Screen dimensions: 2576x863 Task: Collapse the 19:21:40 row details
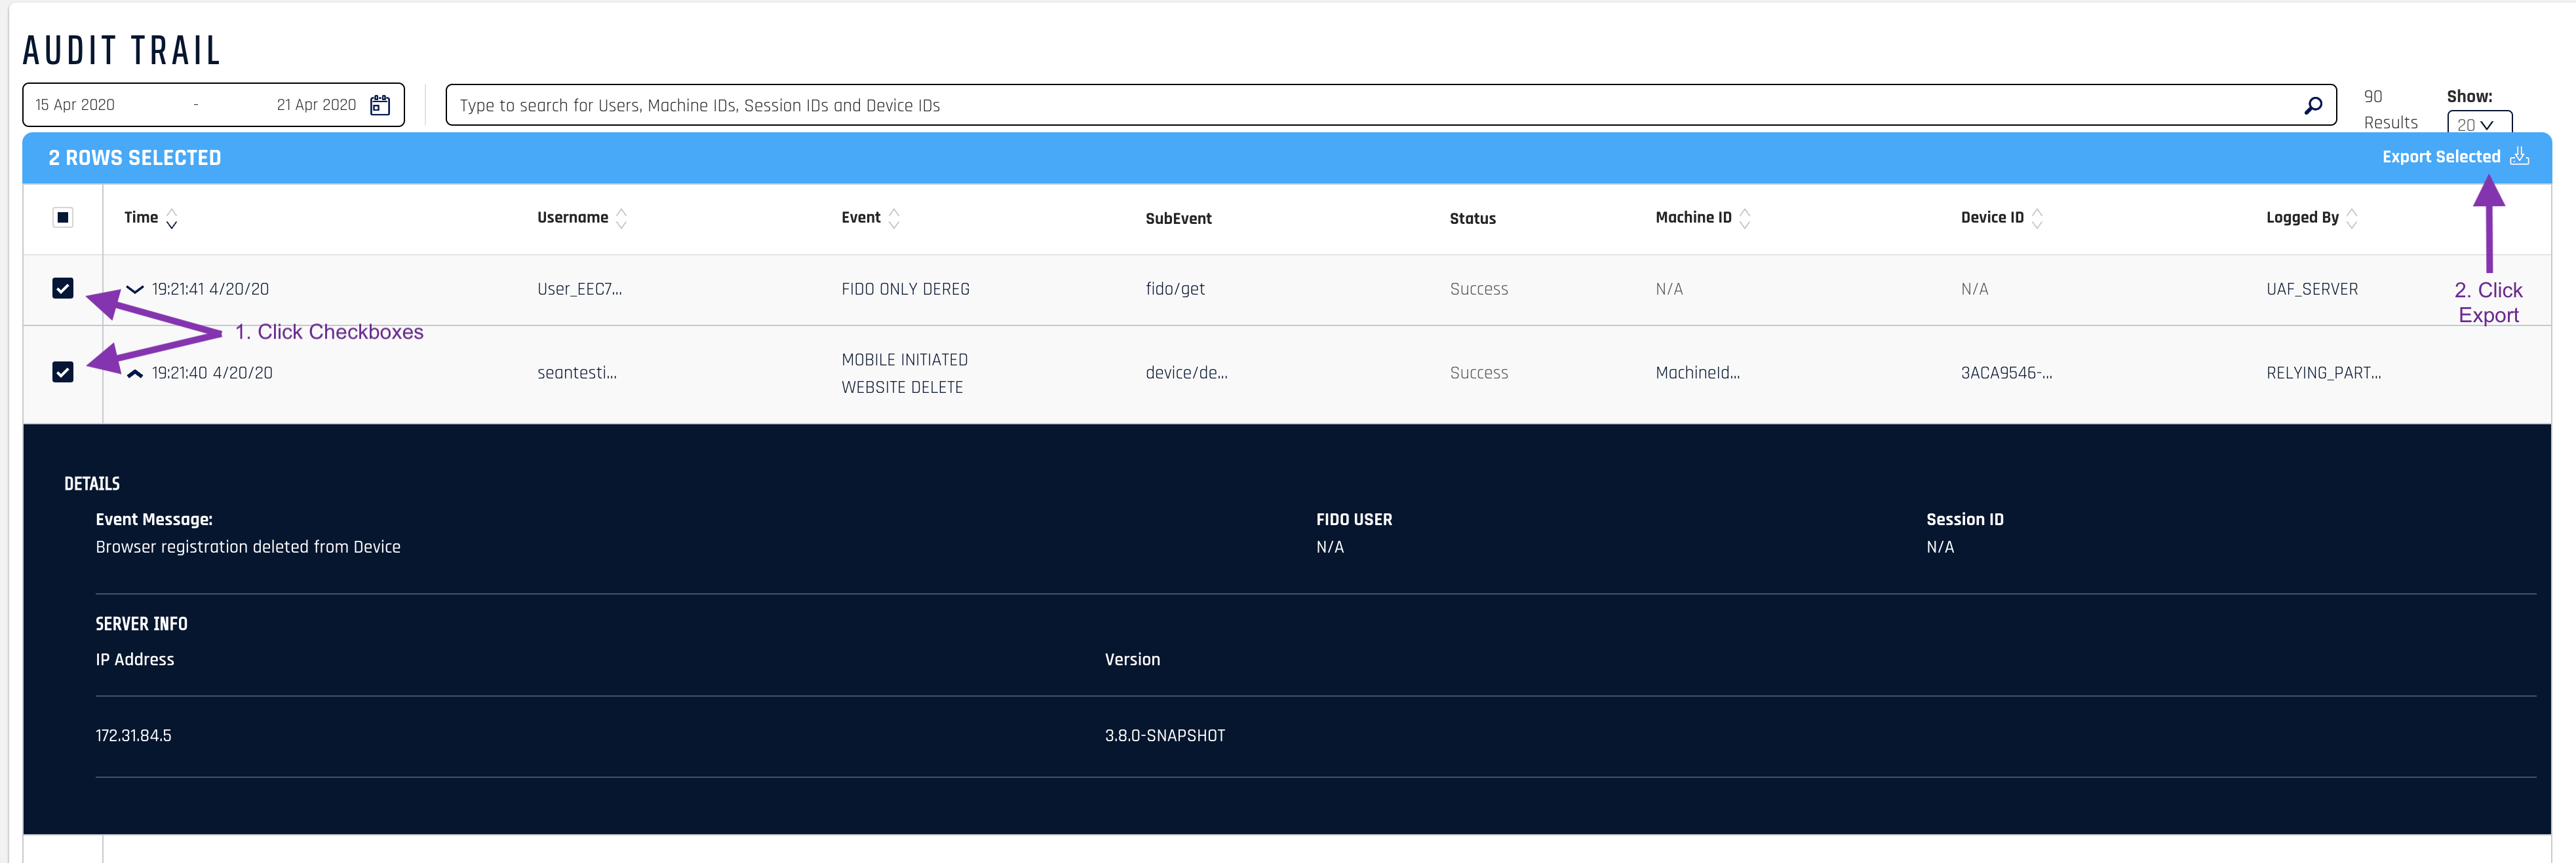tap(135, 373)
